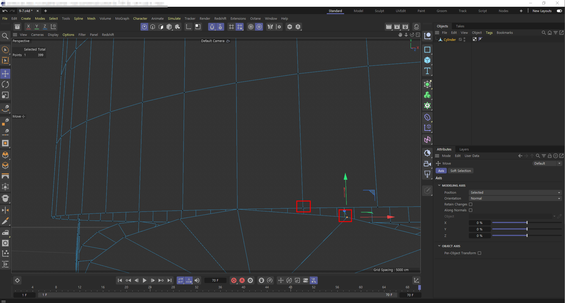Image resolution: width=565 pixels, height=303 pixels.
Task: Click the coordinate system icon next to Z
Action: [x=54, y=27]
